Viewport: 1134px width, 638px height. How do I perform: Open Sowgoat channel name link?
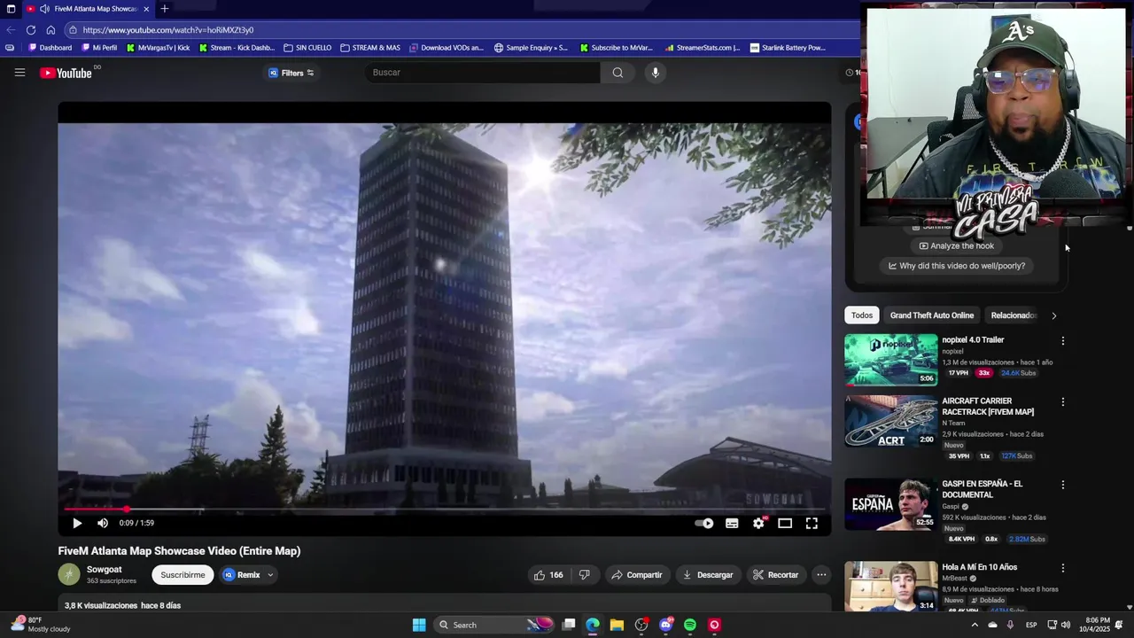click(105, 570)
